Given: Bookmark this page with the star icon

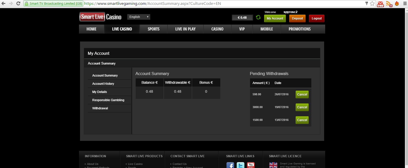Looking at the screenshot, I should coord(372,4).
